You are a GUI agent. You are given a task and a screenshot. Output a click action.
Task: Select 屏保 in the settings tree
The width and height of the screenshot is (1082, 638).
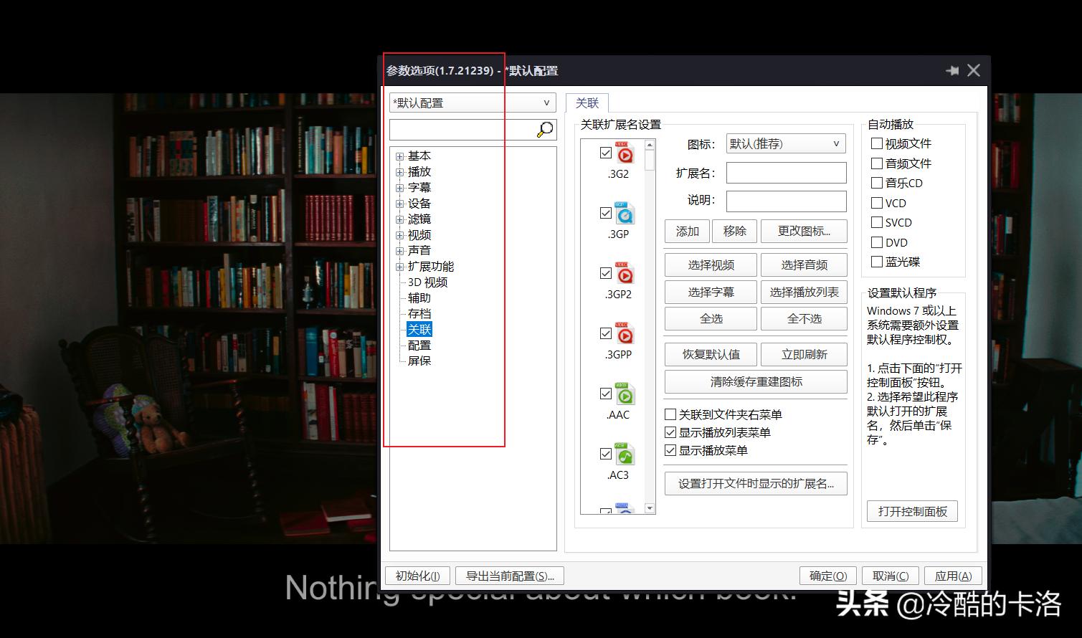(419, 361)
